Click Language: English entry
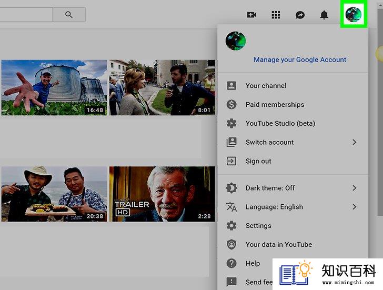The height and width of the screenshot is (290, 383). click(x=293, y=207)
